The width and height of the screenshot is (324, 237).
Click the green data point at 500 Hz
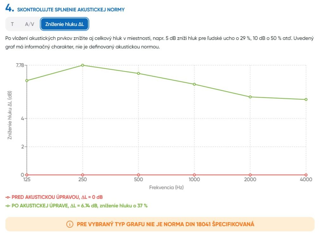click(139, 73)
